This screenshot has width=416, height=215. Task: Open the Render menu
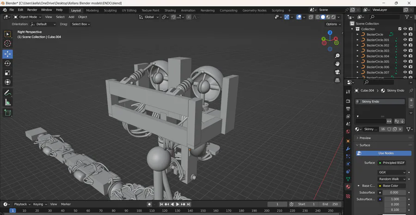point(32,10)
